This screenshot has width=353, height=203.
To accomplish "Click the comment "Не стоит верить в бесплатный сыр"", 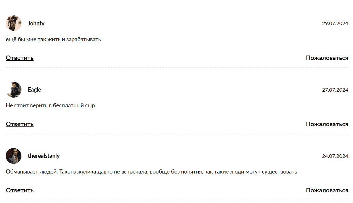I will pyautogui.click(x=50, y=106).
